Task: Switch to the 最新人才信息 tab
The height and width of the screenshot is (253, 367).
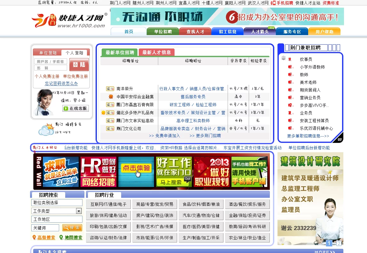Action: [156, 52]
